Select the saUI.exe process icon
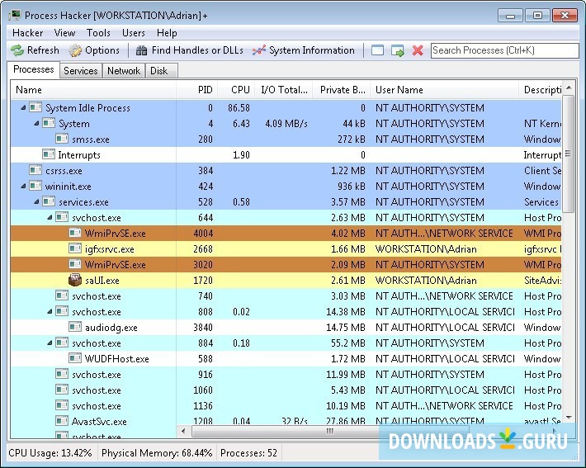 click(x=75, y=281)
